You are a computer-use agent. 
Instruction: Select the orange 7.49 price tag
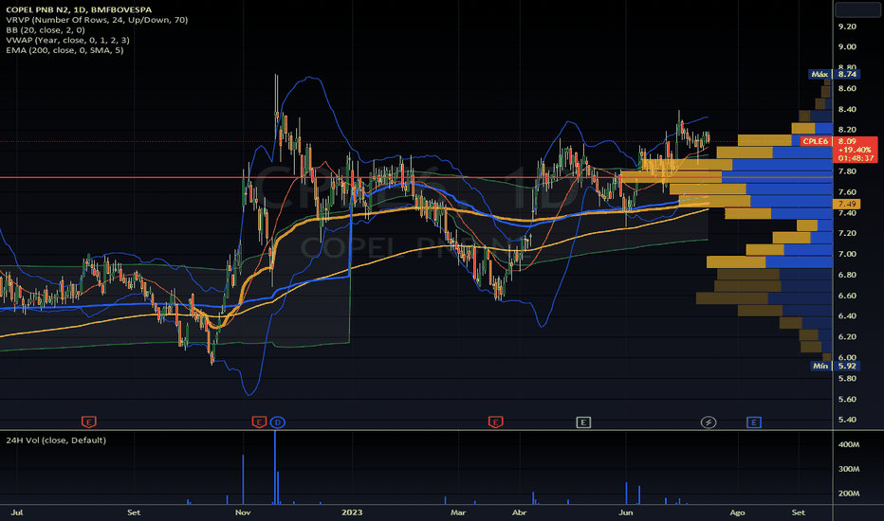847,204
